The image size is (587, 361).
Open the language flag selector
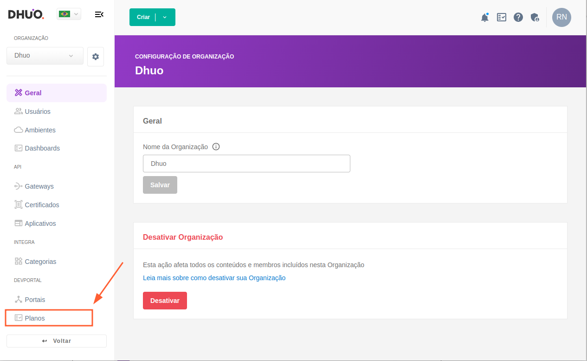[69, 14]
